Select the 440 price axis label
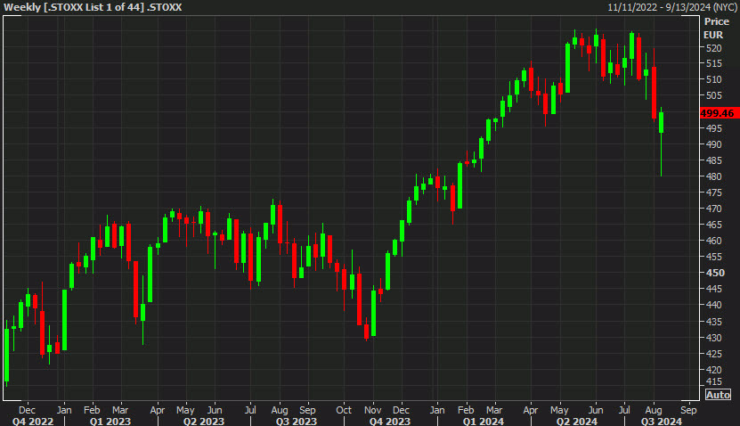 (713, 305)
